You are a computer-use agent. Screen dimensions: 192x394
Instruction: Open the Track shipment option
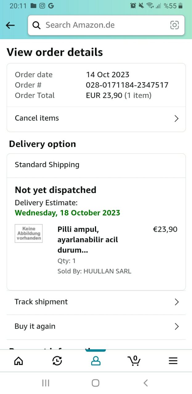click(41, 302)
